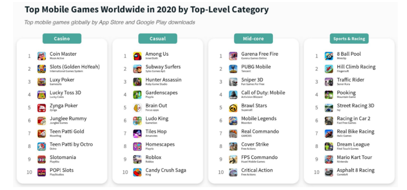This screenshot has height=190, width=407.
Task: Select the Brawl Stars app icon
Action: pyautogui.click(x=233, y=108)
